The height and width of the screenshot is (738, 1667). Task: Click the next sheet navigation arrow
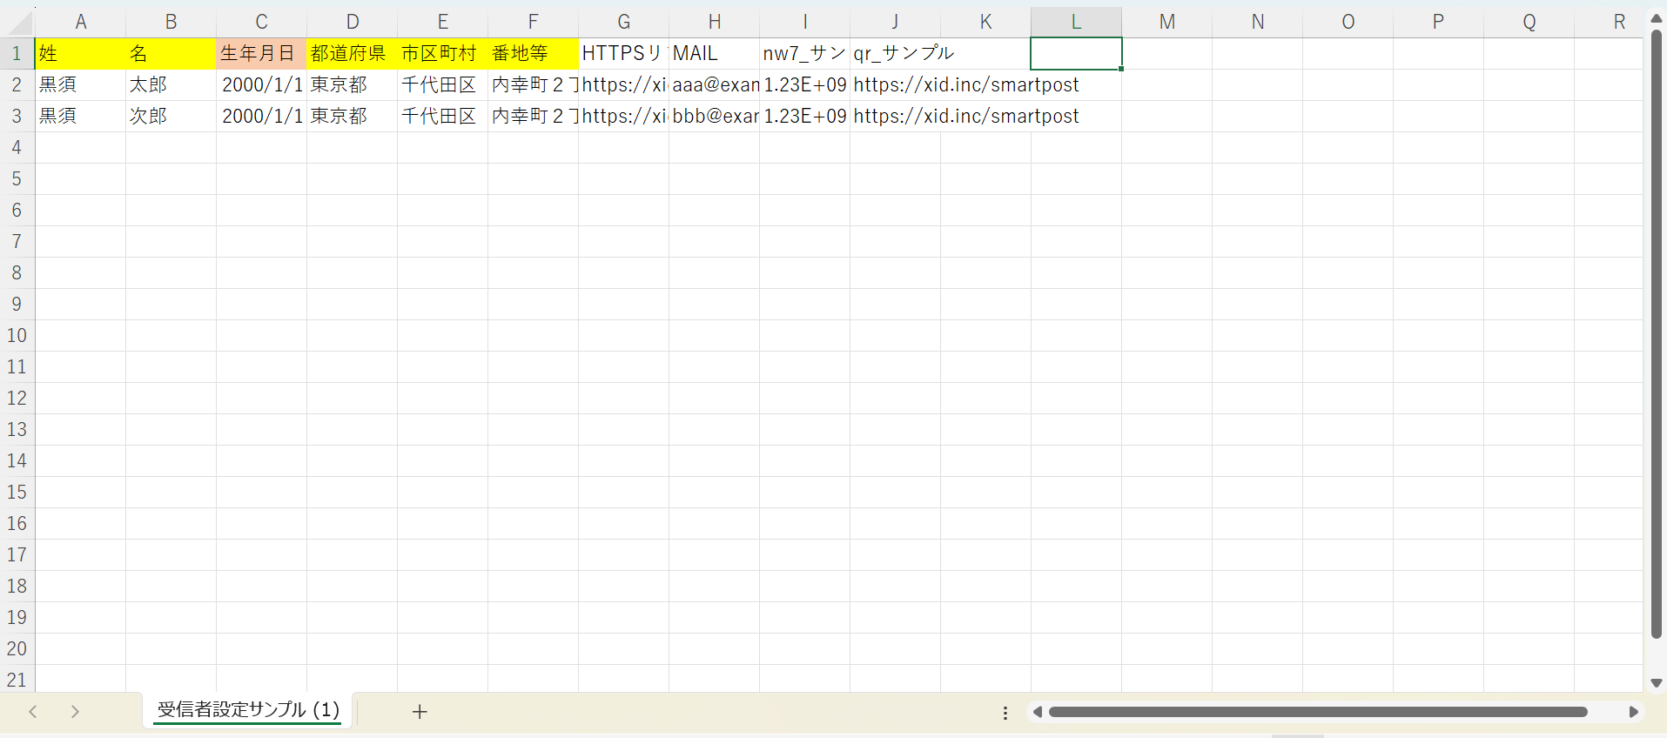coord(76,712)
